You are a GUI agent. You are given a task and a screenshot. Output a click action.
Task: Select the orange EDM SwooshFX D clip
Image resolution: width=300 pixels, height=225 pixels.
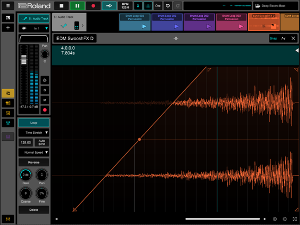coord(264,22)
